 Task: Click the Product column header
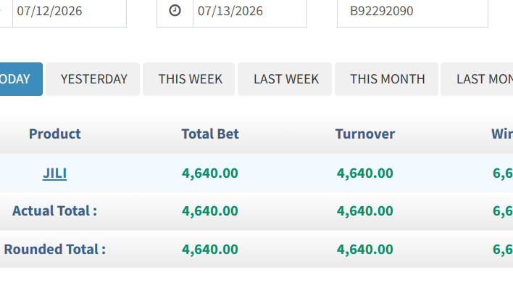click(x=54, y=134)
